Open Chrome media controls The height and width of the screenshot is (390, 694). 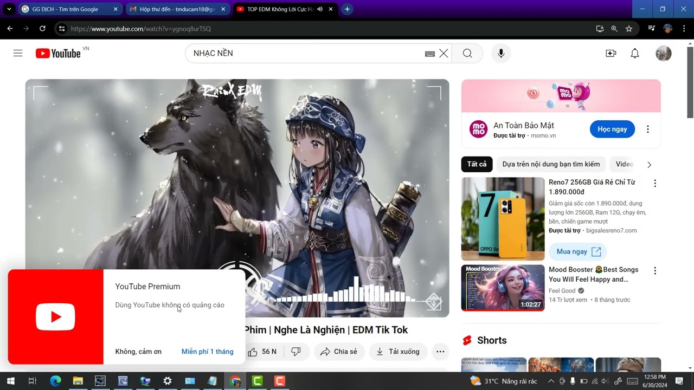click(652, 29)
